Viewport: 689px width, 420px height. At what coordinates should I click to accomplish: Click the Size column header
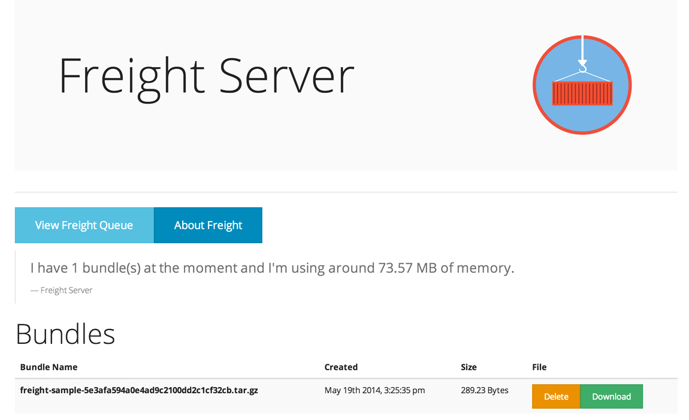tap(469, 367)
